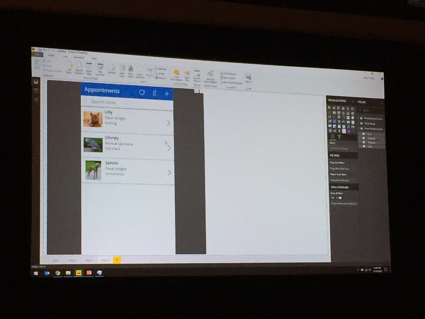Switch to the Help ribbon tab
The image size is (425, 319).
(94, 58)
